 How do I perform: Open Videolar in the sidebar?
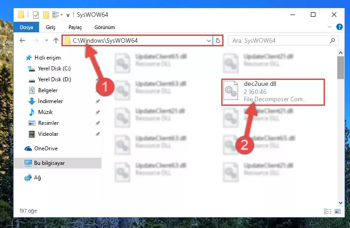pos(48,134)
